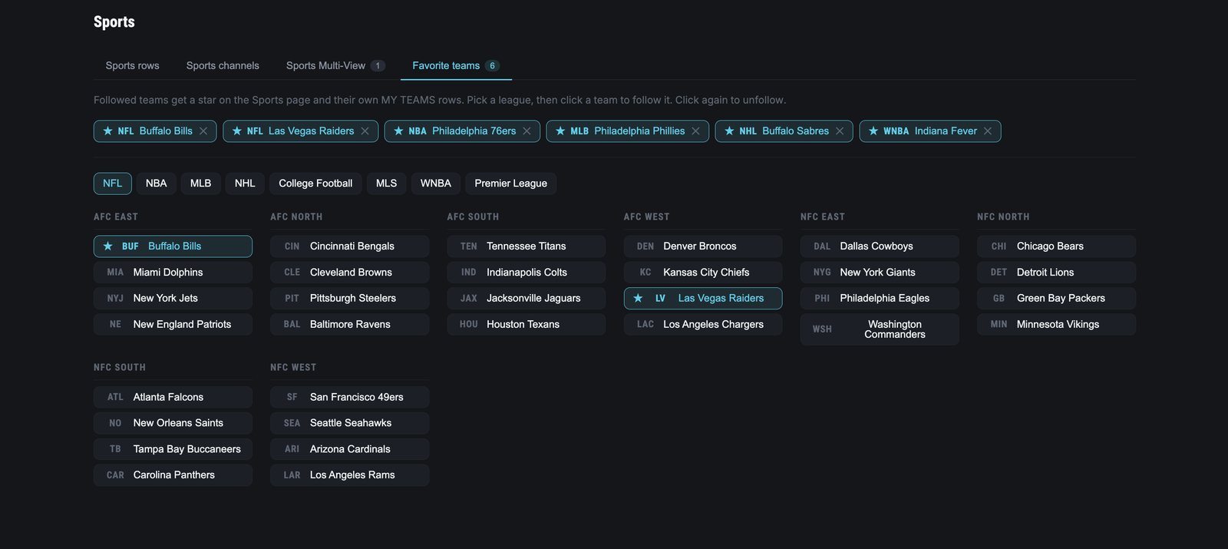Image resolution: width=1228 pixels, height=549 pixels.
Task: Click X on Philadelphia Phillies chip
Action: click(x=696, y=131)
